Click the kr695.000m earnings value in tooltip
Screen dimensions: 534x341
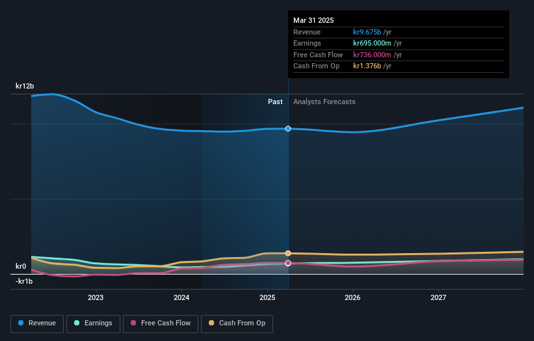coord(372,43)
